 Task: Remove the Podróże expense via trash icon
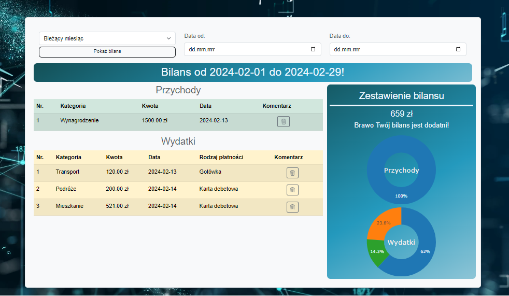(292, 190)
